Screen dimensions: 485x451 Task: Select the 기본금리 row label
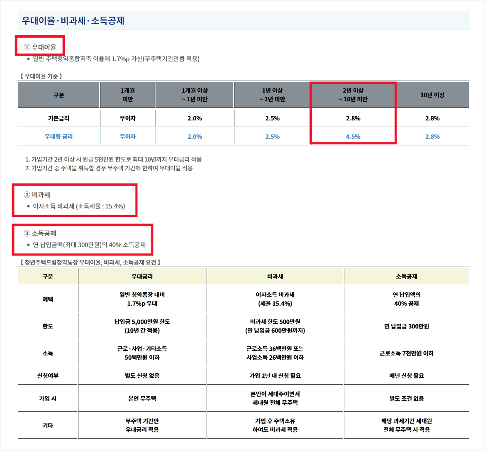coord(58,118)
